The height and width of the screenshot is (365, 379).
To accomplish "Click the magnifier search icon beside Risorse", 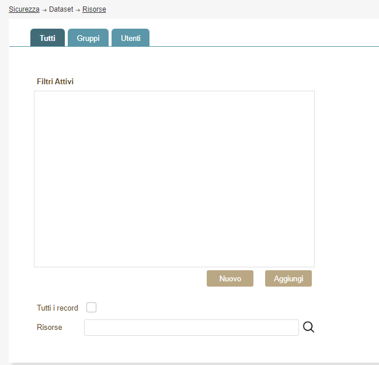I will [308, 328].
